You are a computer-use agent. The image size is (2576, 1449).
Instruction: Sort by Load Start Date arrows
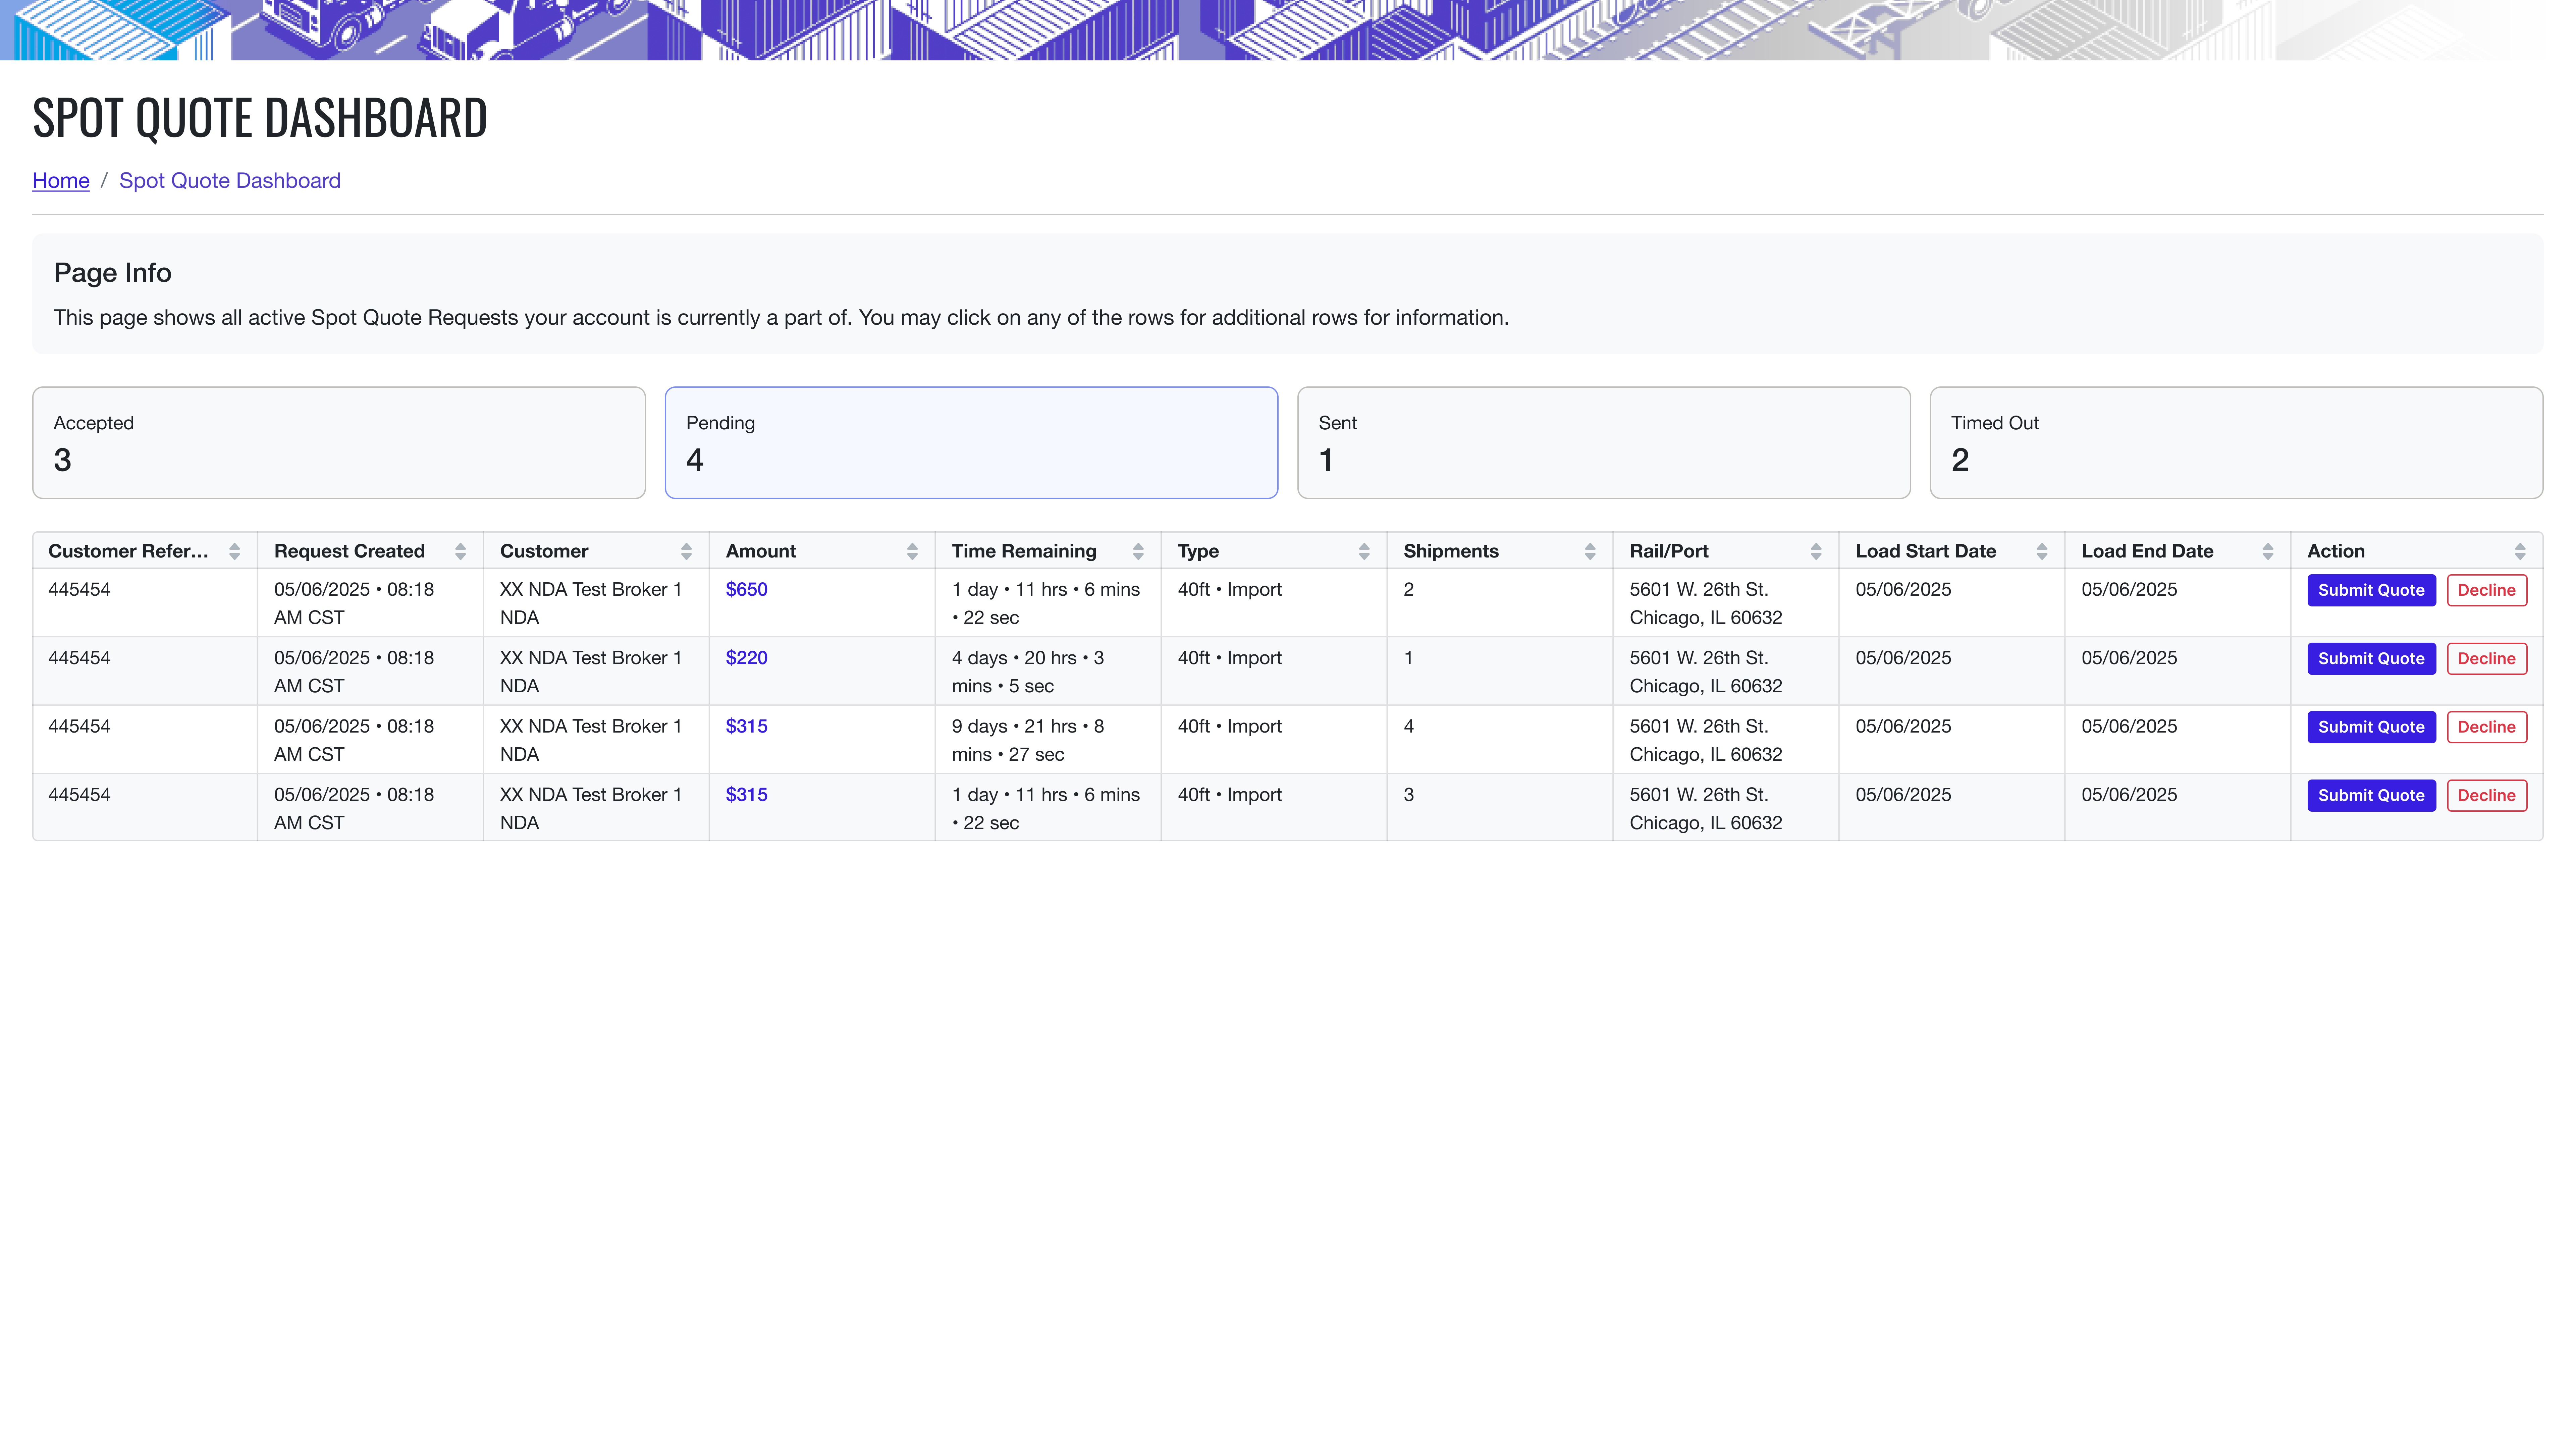click(2042, 551)
